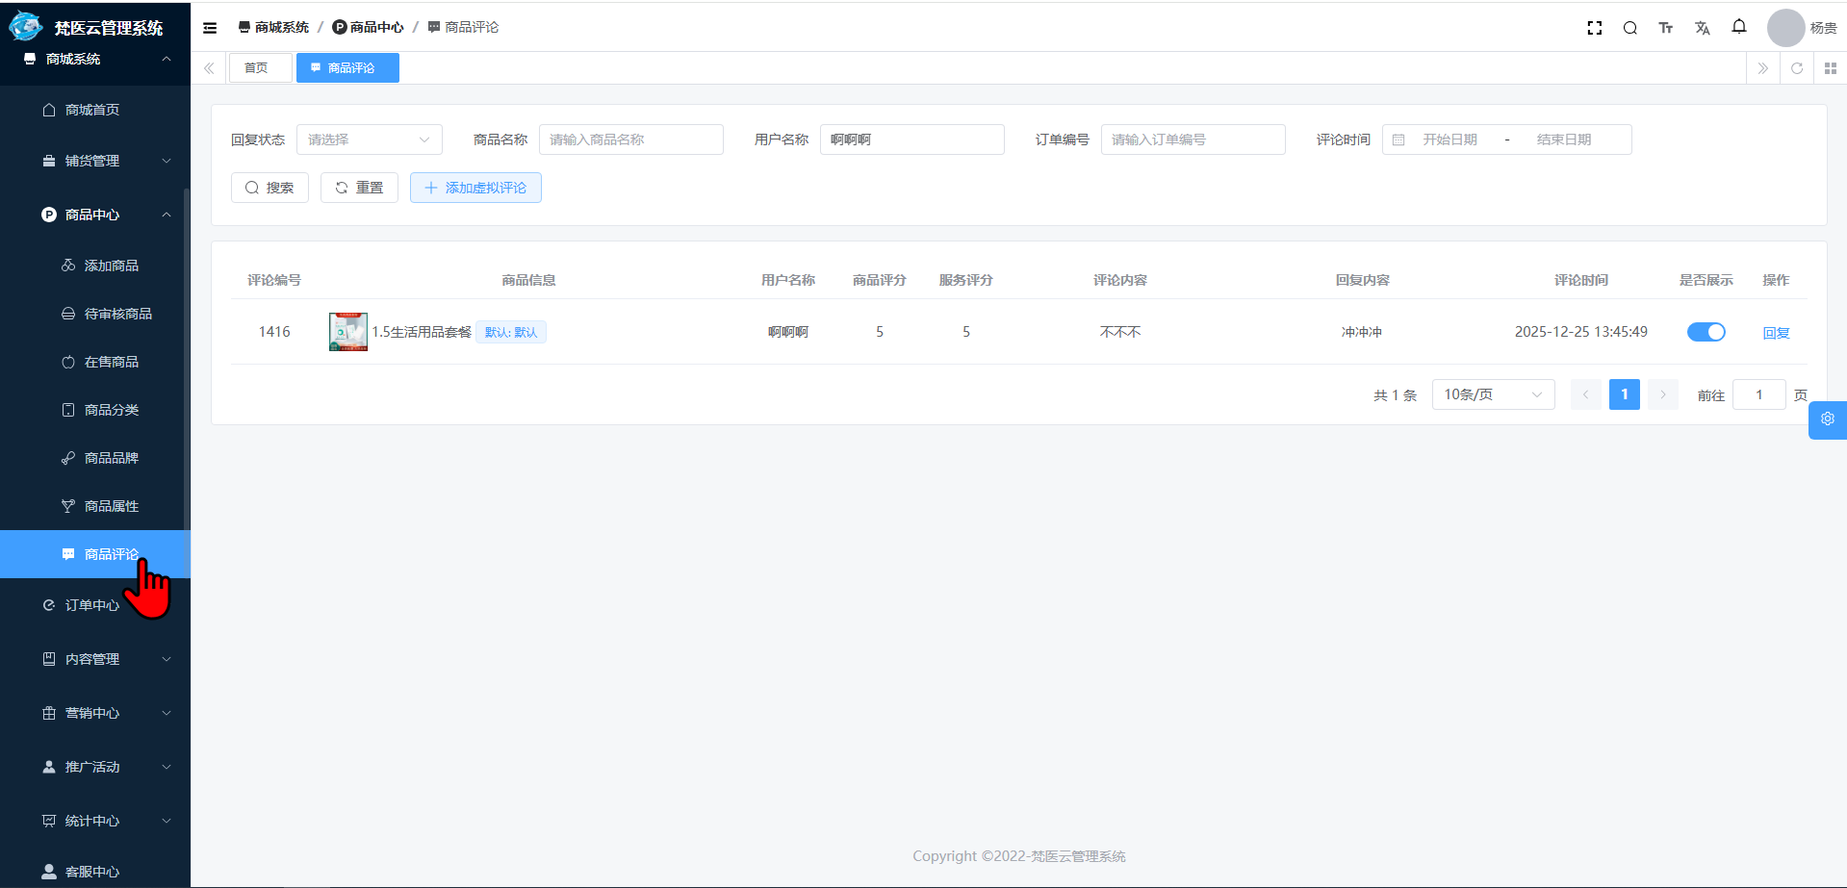
Task: Click the refresh tab icon
Action: pos(1796,68)
